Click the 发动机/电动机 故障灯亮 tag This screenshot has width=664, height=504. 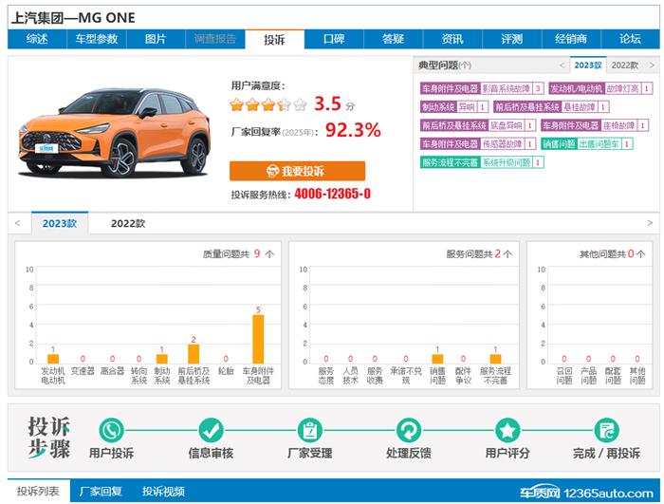600,88
